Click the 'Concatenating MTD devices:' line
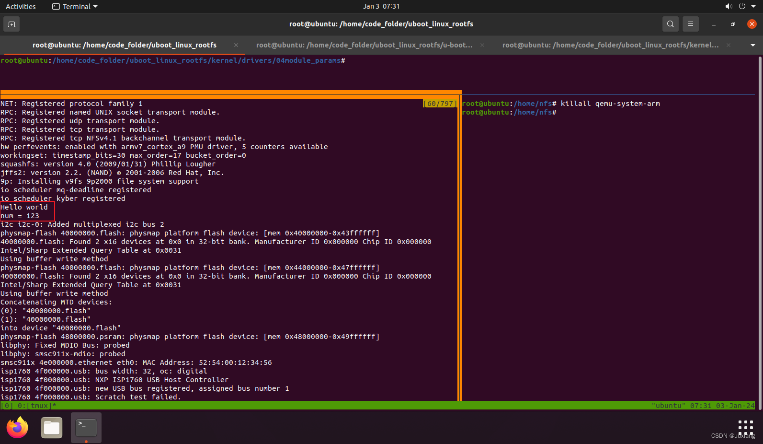The image size is (763, 444). [56, 302]
